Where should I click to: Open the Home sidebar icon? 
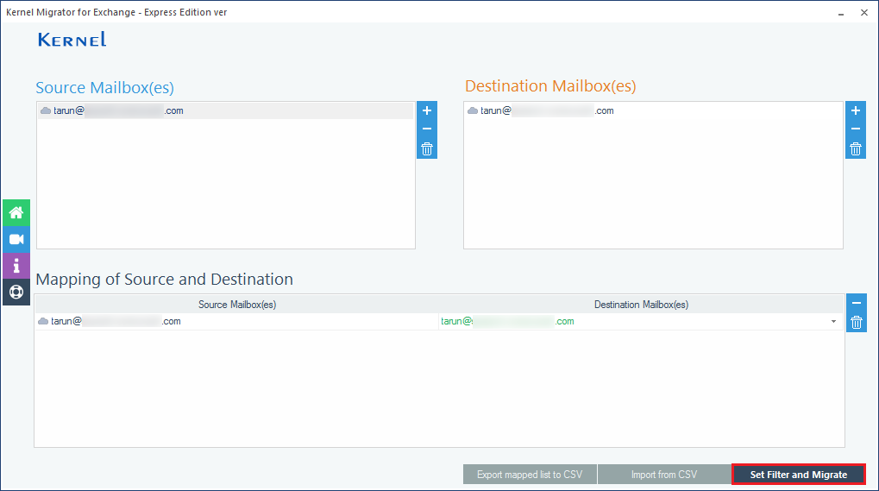pyautogui.click(x=16, y=213)
